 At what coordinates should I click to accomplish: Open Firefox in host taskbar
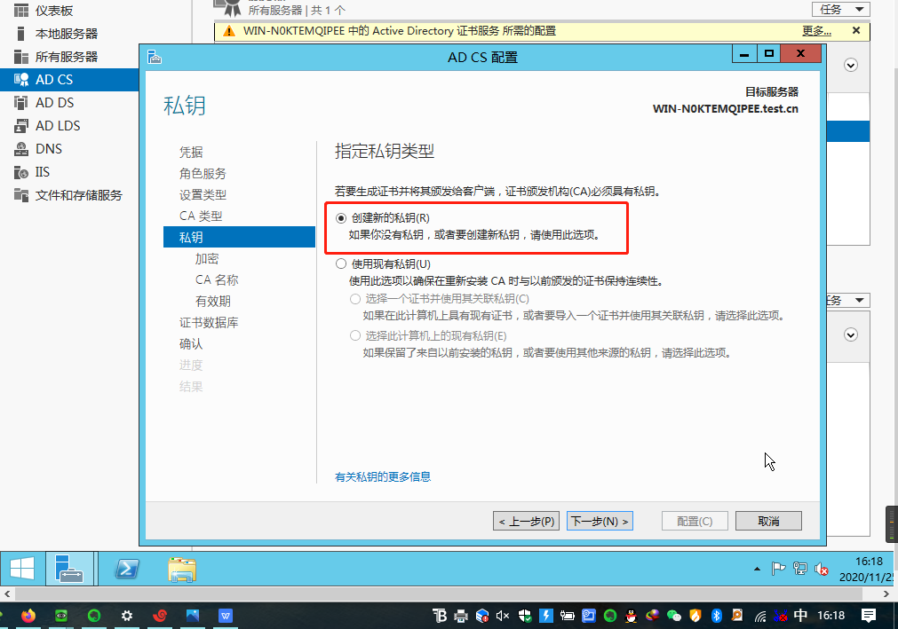click(28, 616)
